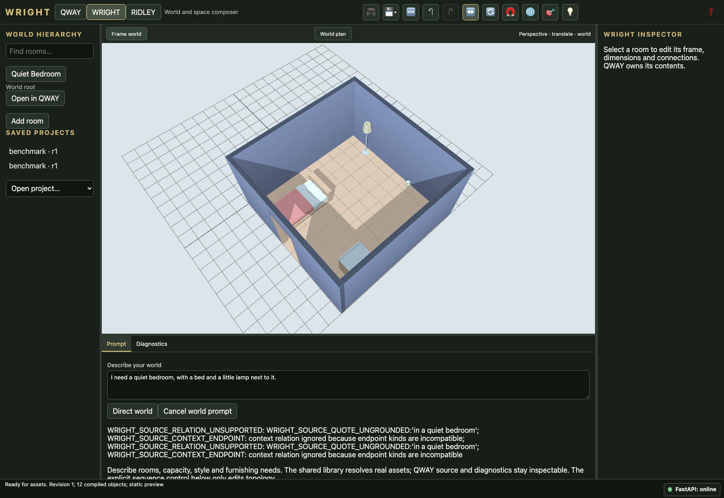This screenshot has height=498, width=724.
Task: Click the red question mark help icon
Action: (711, 12)
